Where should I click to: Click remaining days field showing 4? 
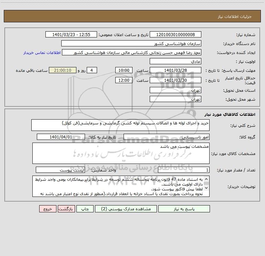pyautogui.click(x=92, y=70)
